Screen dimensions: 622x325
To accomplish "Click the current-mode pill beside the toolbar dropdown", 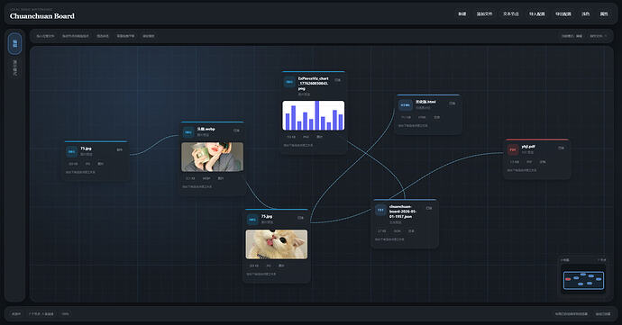I will pos(572,36).
